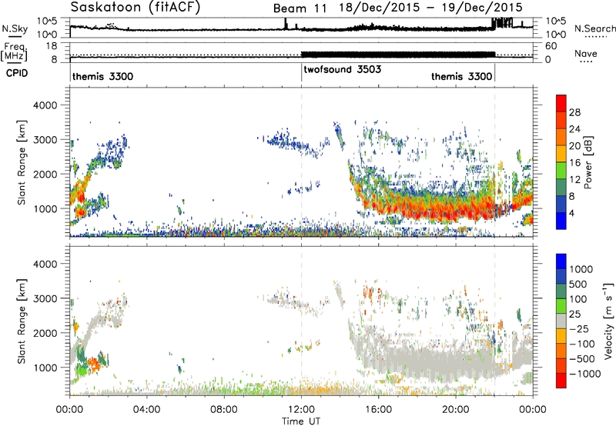Click the positive 25 value on Velocity colorbar
Screen dimensions: 616x426
(x=574, y=315)
